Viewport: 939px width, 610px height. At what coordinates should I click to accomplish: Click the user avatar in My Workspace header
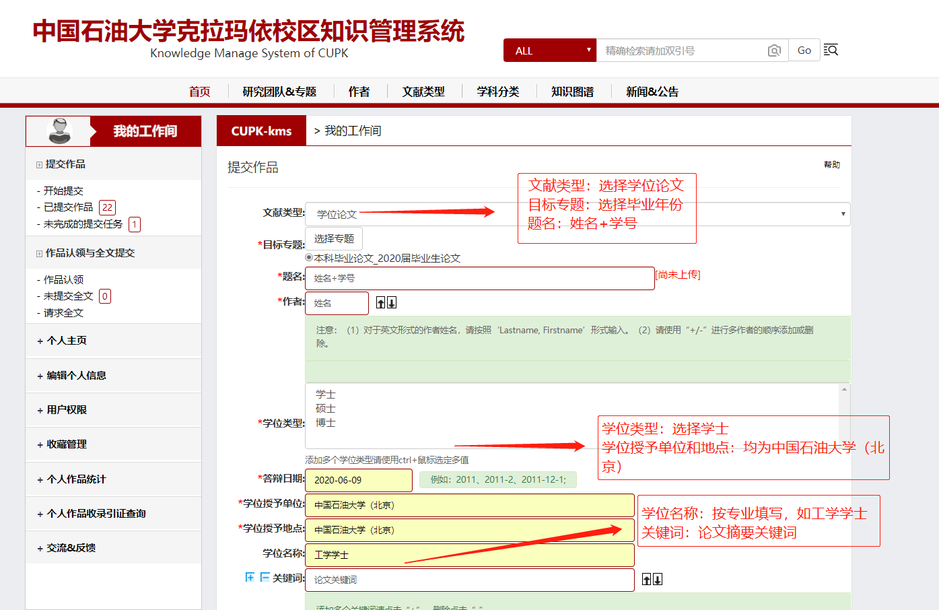pyautogui.click(x=60, y=131)
